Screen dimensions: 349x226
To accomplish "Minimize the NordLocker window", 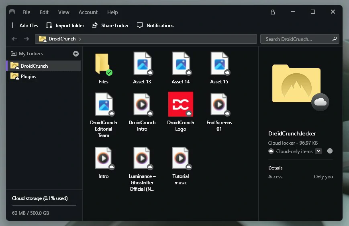I will click(x=293, y=12).
